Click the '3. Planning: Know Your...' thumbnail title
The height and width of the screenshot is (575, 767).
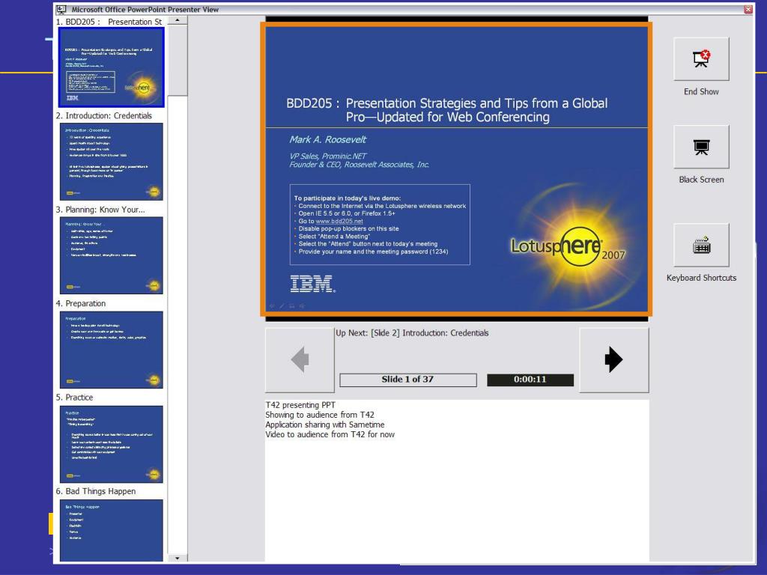(x=100, y=210)
